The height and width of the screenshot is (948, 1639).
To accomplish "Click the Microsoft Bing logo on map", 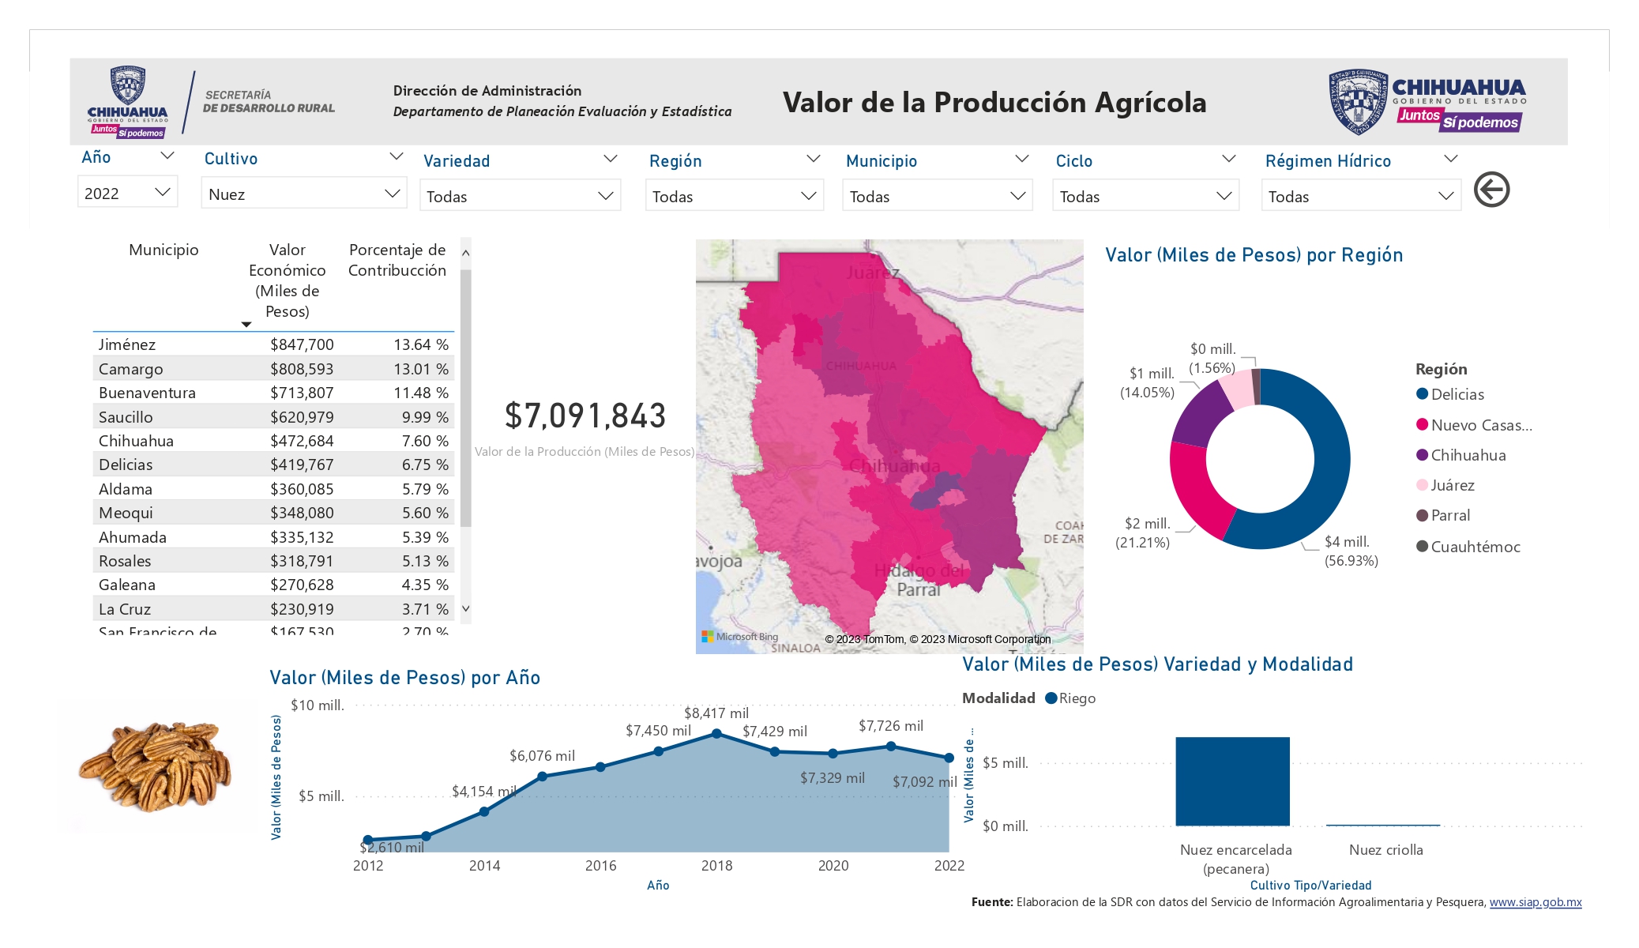I will coord(740,637).
